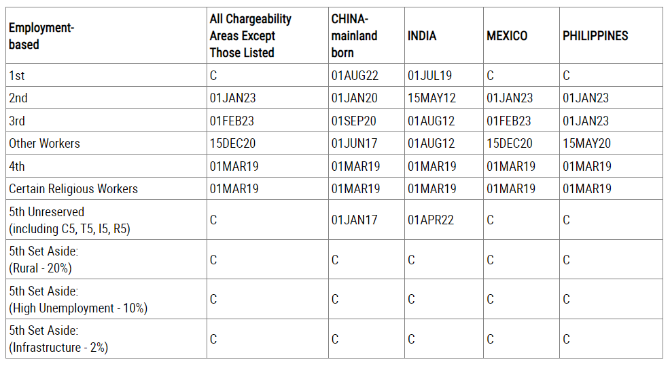Viewport: 670px width, 366px height.
Task: Select the 01SEP20 China 3rd cell
Action: click(x=354, y=121)
